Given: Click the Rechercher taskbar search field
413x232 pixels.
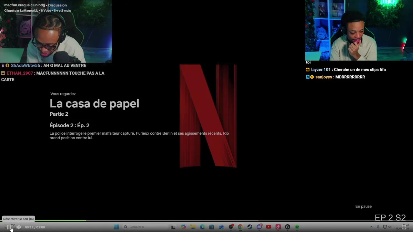Looking at the screenshot, I should click(145, 227).
